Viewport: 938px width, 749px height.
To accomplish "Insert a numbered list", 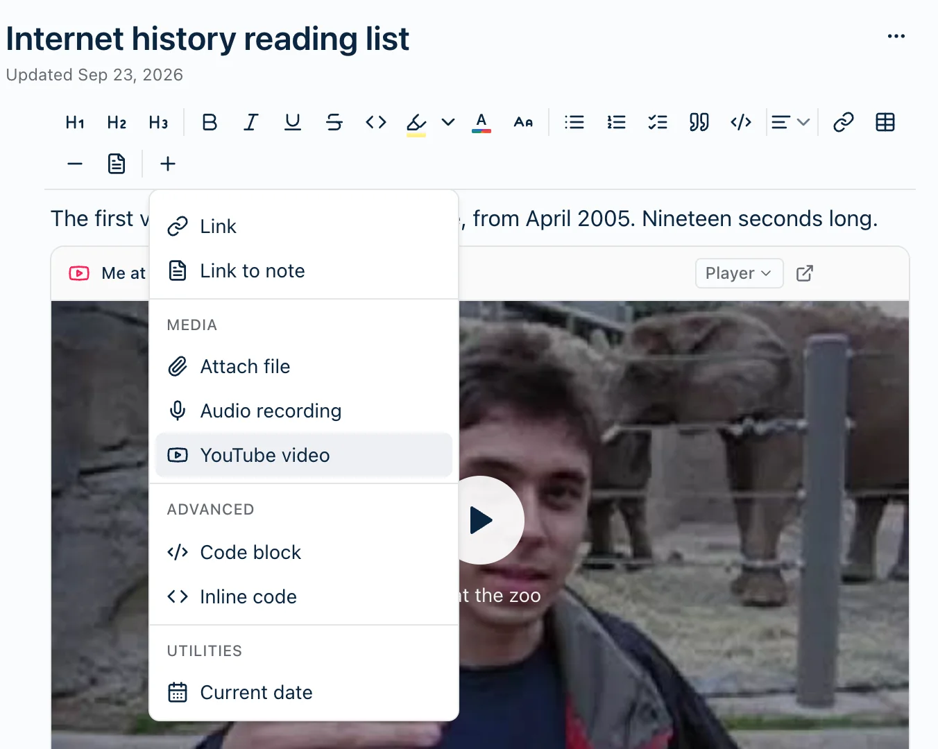I will [x=616, y=123].
